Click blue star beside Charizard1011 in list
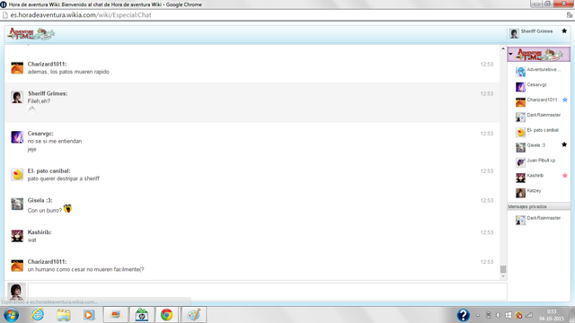The width and height of the screenshot is (575, 323). tap(565, 100)
